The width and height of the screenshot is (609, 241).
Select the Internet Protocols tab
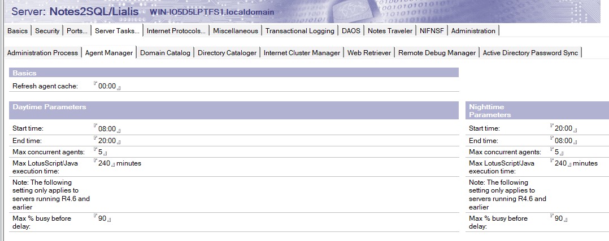click(177, 31)
